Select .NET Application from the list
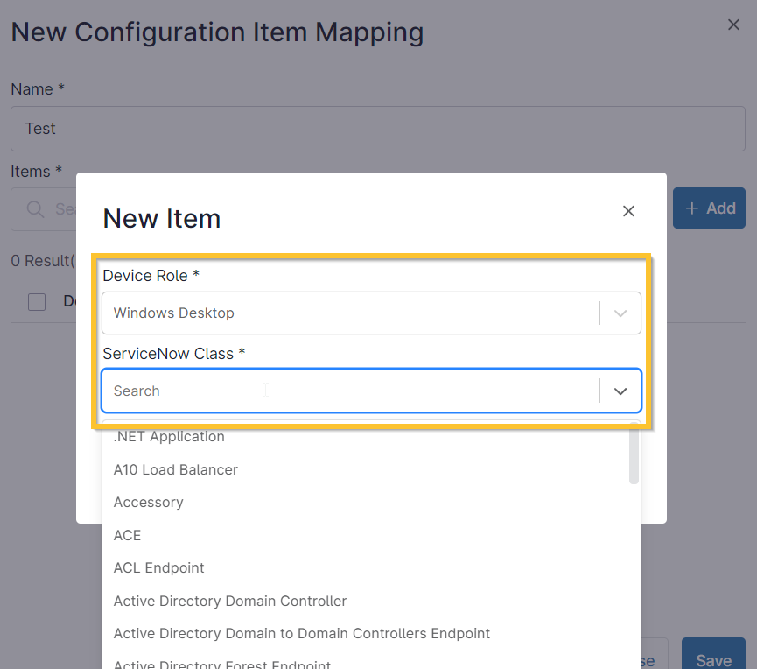The image size is (757, 669). pos(169,437)
